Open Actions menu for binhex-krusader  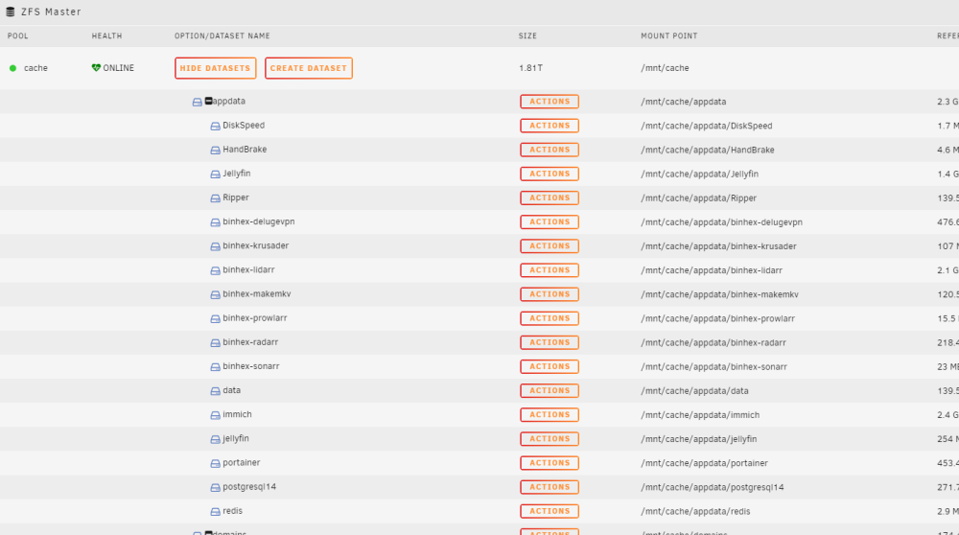(550, 245)
